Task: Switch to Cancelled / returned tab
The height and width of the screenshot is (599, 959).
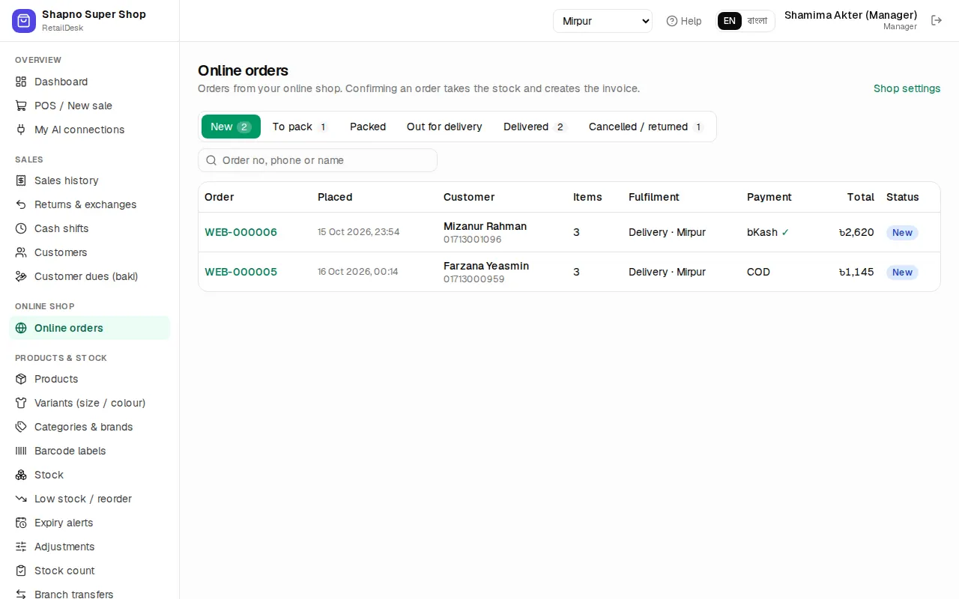Action: (647, 127)
